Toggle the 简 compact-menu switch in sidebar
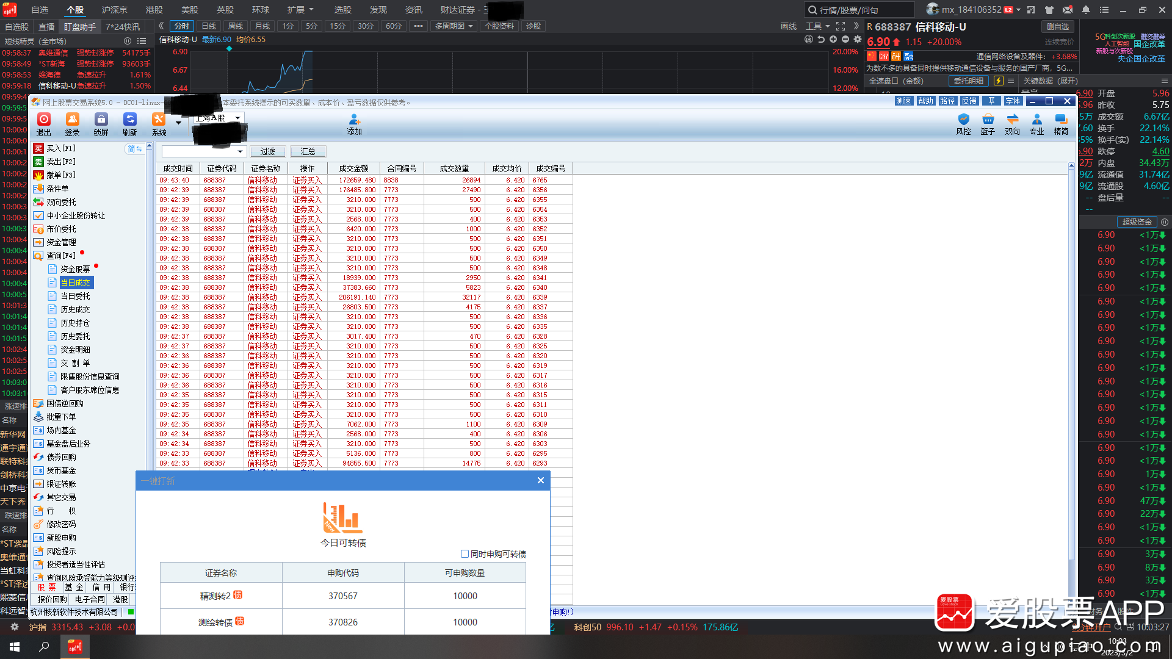The height and width of the screenshot is (659, 1172). click(x=134, y=149)
